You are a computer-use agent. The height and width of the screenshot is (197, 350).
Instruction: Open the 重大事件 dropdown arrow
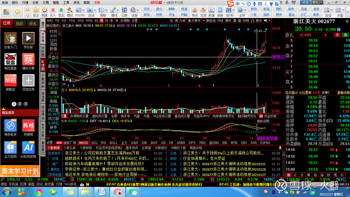[203, 21]
